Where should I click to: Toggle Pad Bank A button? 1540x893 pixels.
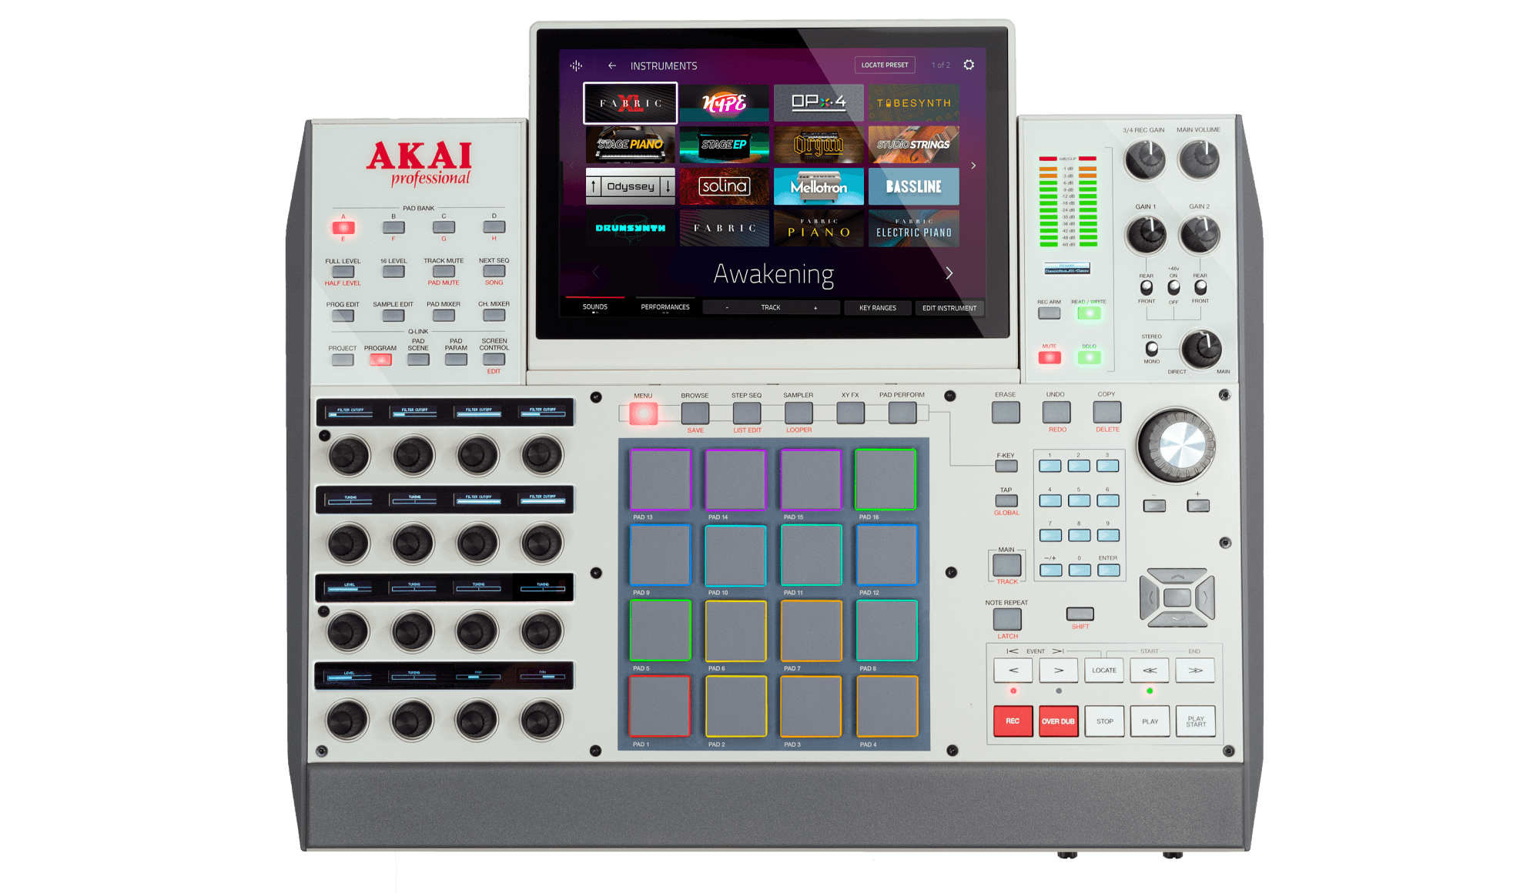tap(343, 227)
